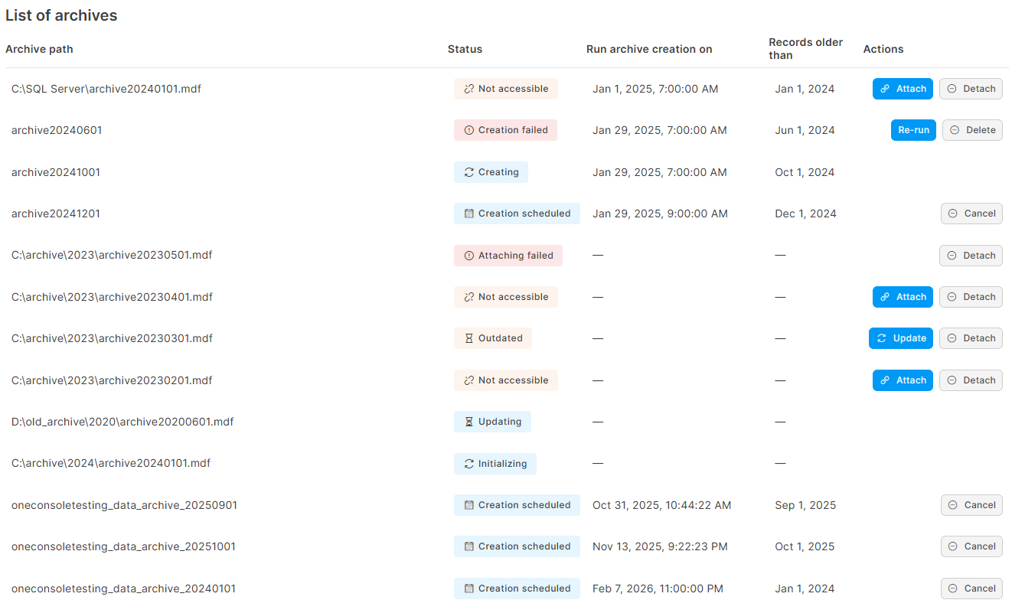Click the broken link icon for archive20230401.mdf
Viewport: 1012px width, 613px height.
(469, 297)
